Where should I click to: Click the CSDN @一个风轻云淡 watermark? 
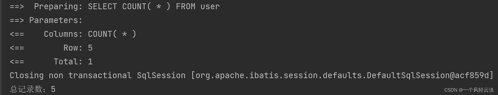pyautogui.click(x=469, y=90)
